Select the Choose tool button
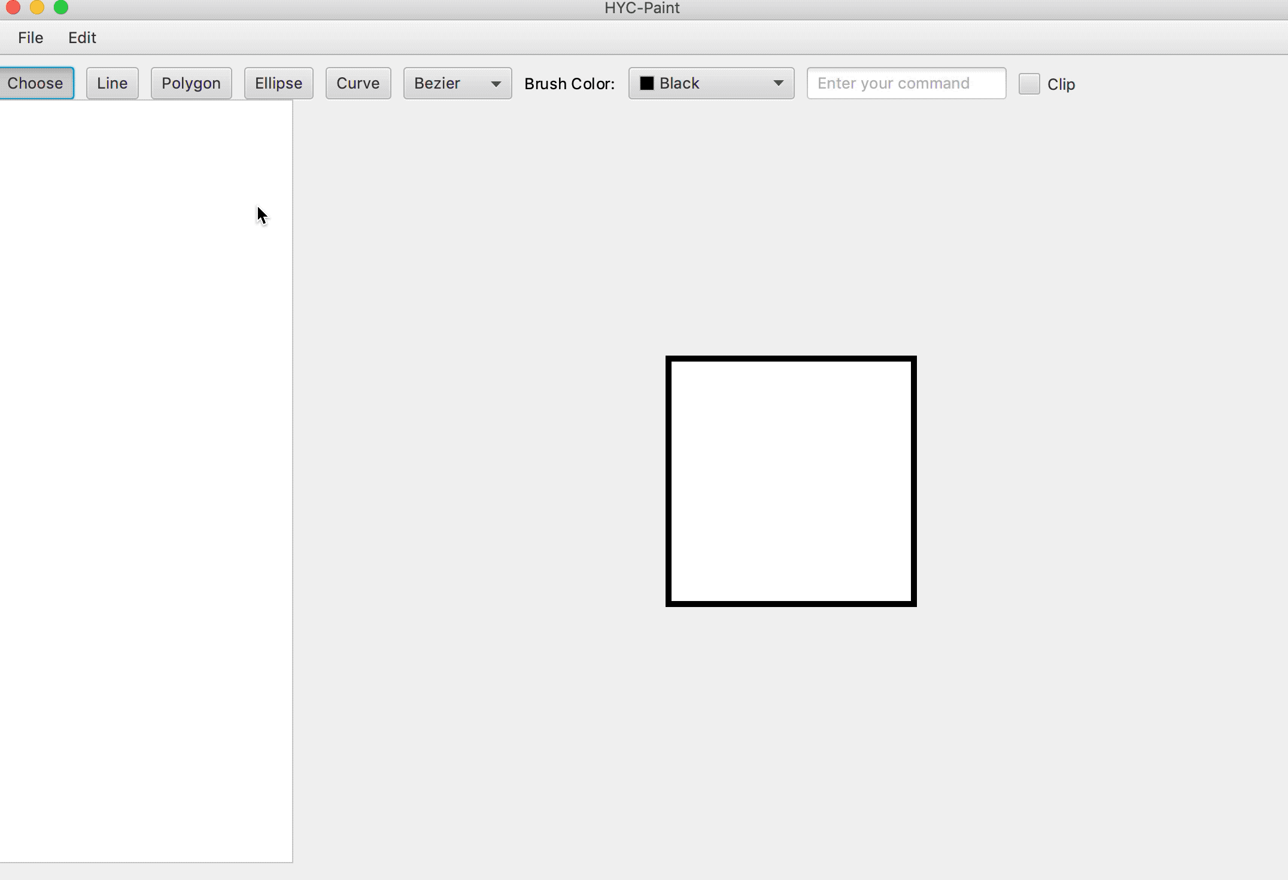Image resolution: width=1288 pixels, height=880 pixels. click(35, 83)
